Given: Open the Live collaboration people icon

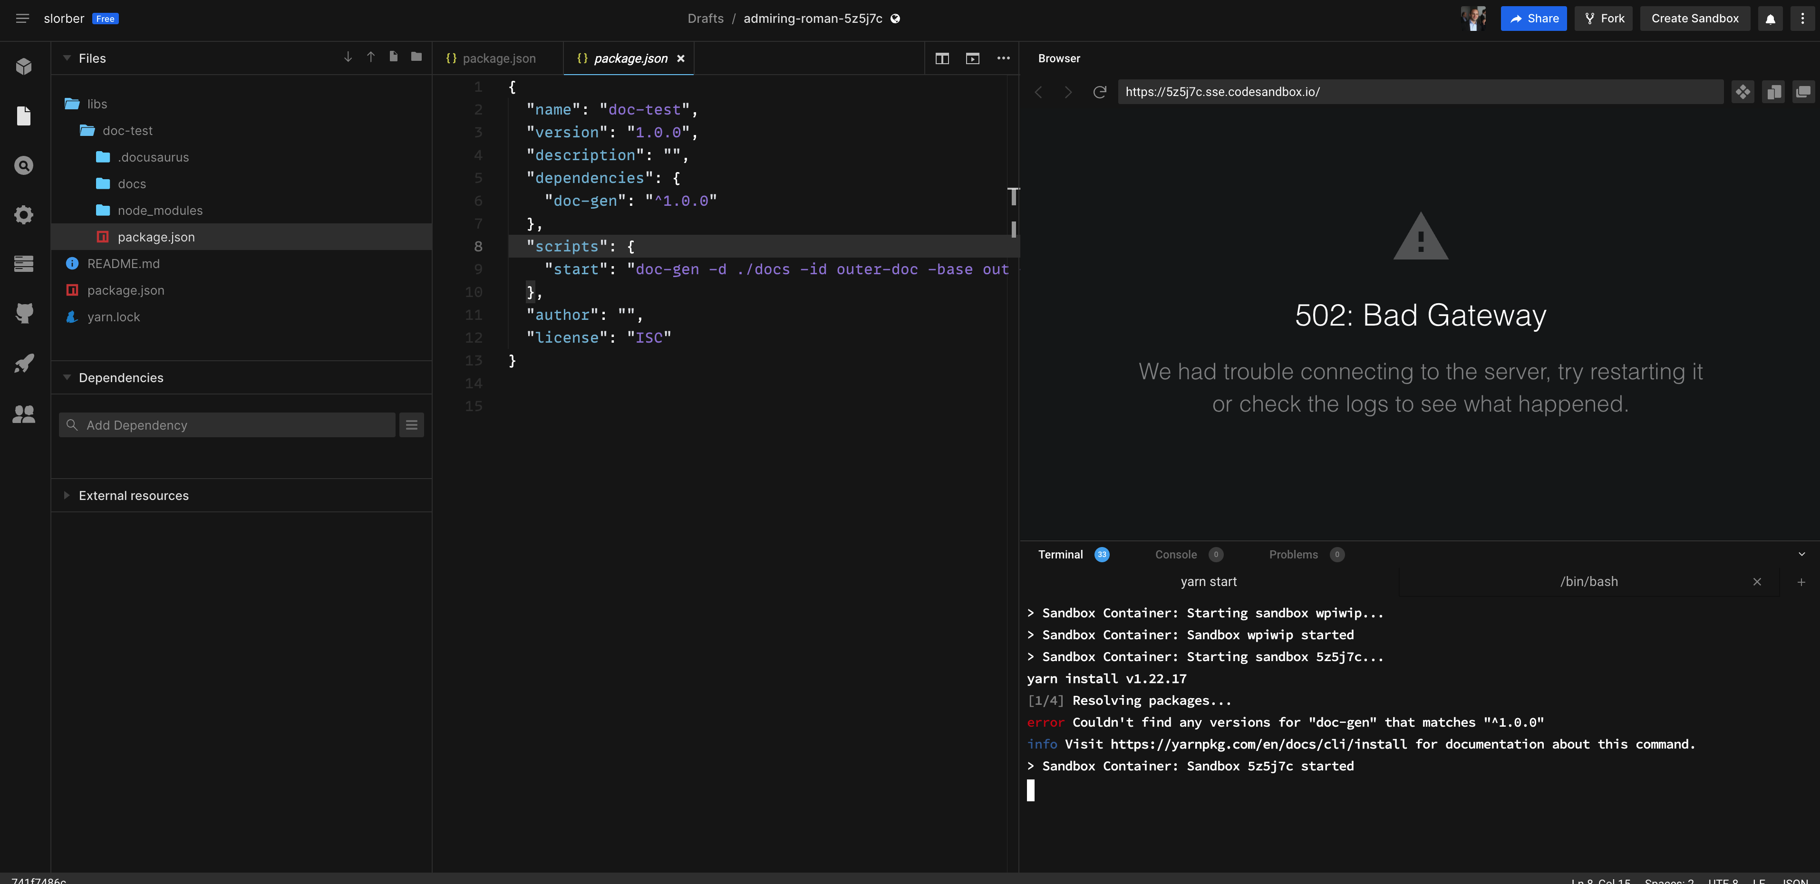Looking at the screenshot, I should tap(24, 414).
